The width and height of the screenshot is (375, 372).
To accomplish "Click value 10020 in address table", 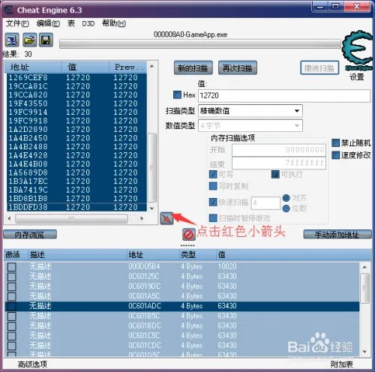I will coord(227,266).
